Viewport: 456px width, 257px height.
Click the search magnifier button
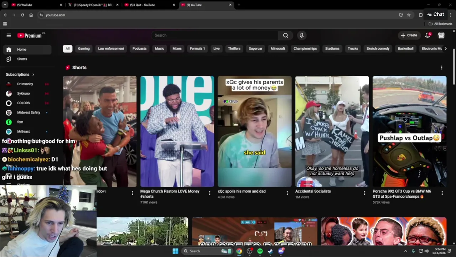coord(286,35)
